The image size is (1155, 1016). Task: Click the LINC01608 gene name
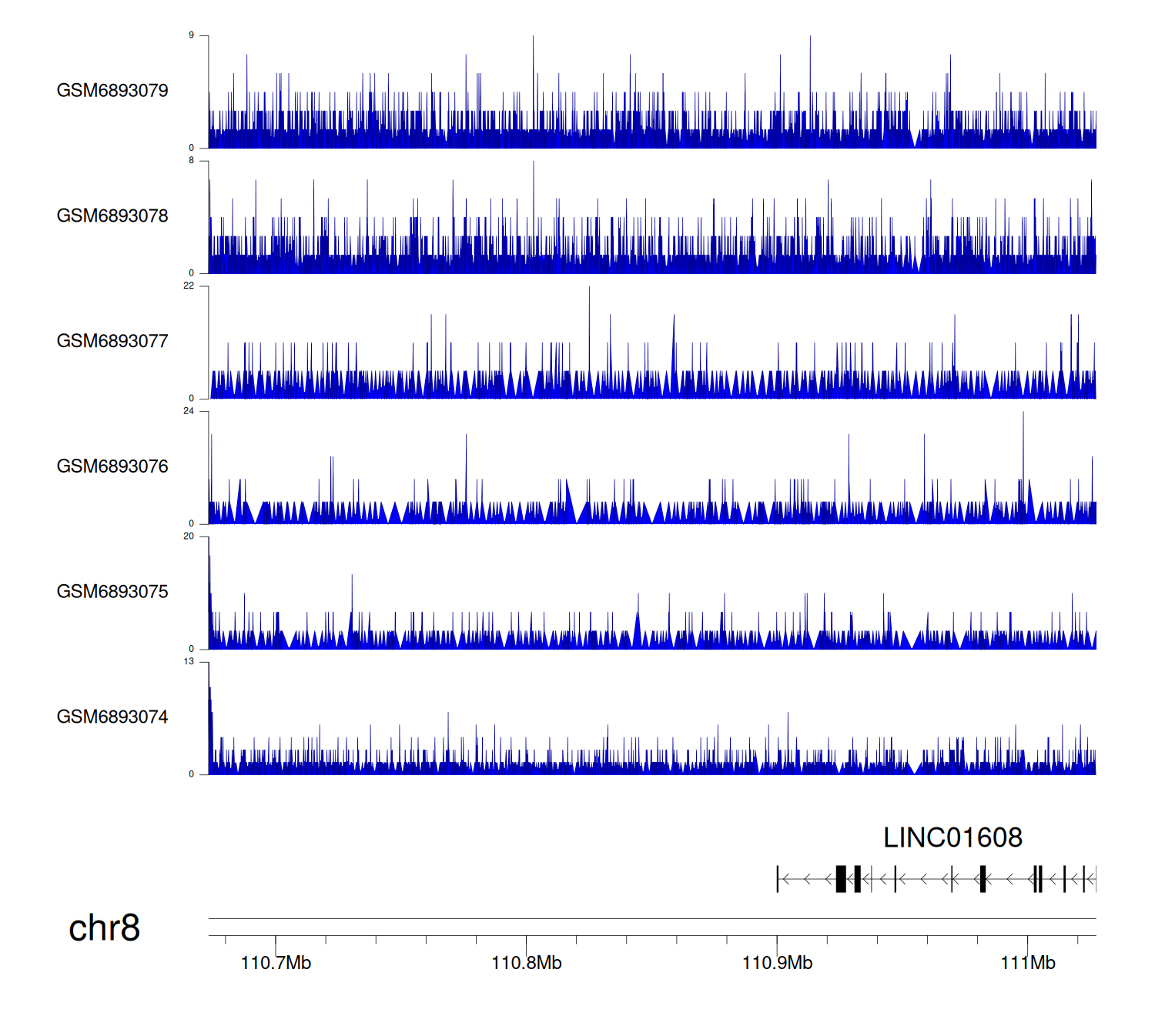click(952, 837)
